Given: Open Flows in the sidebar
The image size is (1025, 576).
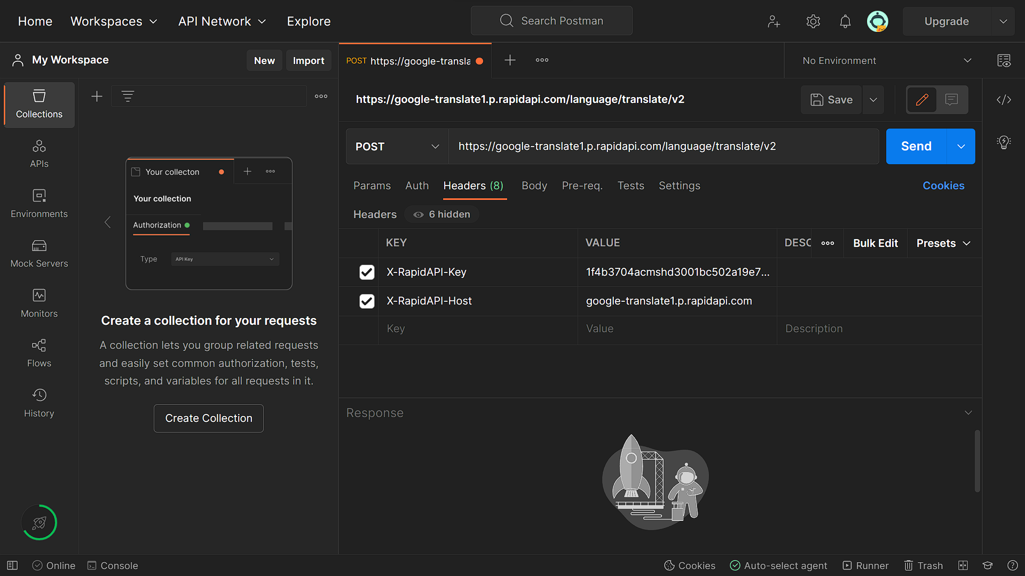Looking at the screenshot, I should point(39,353).
